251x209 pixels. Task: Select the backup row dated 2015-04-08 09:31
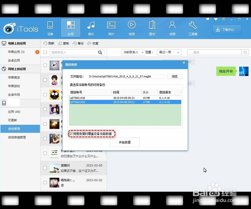pyautogui.click(x=125, y=98)
